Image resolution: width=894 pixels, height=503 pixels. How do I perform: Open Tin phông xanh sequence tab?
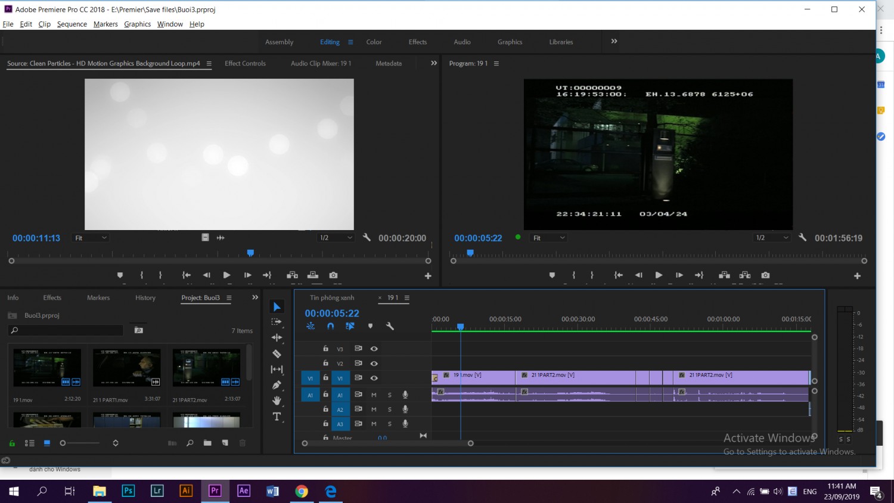pyautogui.click(x=332, y=297)
